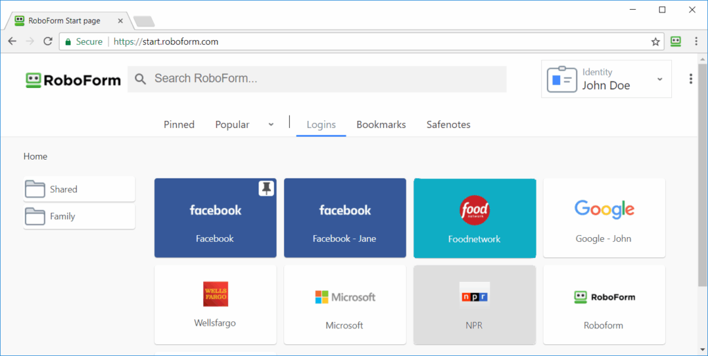Open the Facebook login tile
This screenshot has height=356, width=708.
click(x=216, y=218)
